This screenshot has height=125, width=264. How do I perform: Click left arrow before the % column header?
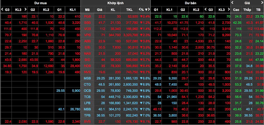pos(140,10)
